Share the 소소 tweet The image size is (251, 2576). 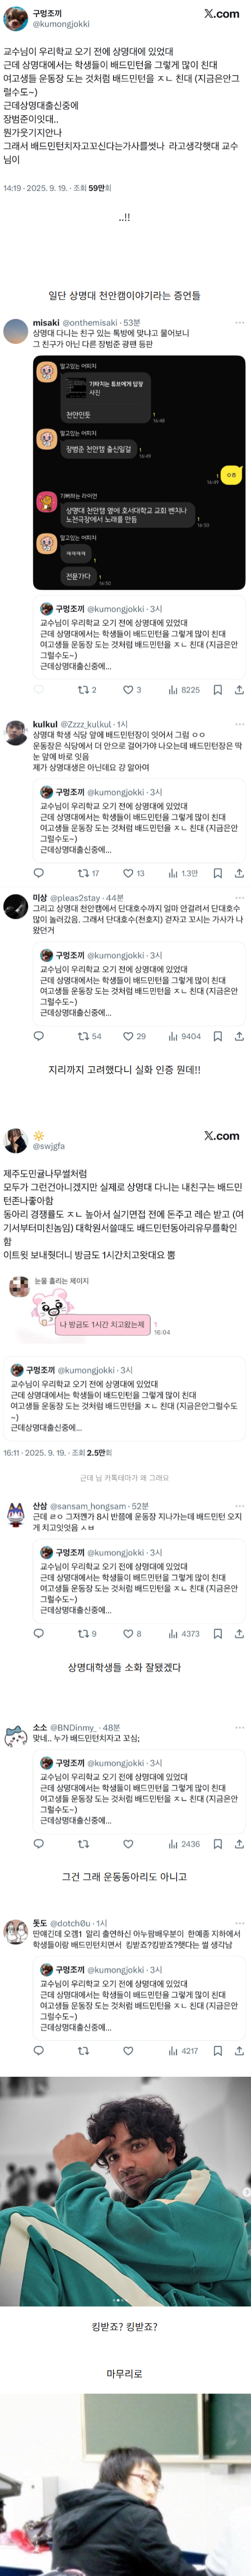coord(239,1844)
